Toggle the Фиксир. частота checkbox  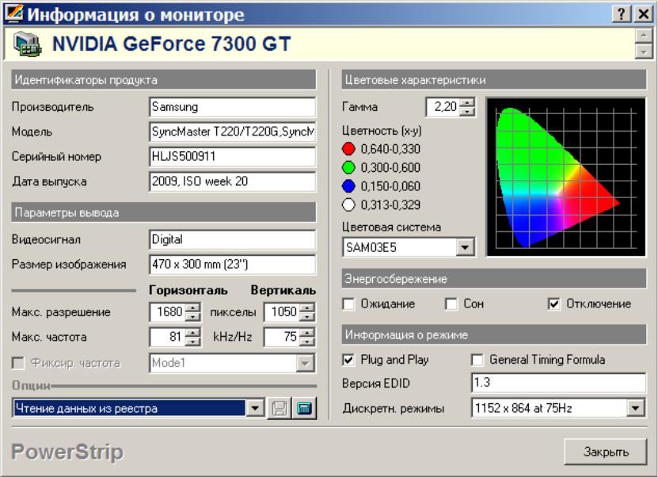coord(18,363)
